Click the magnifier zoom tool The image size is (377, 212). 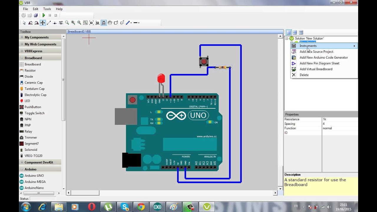(67, 23)
